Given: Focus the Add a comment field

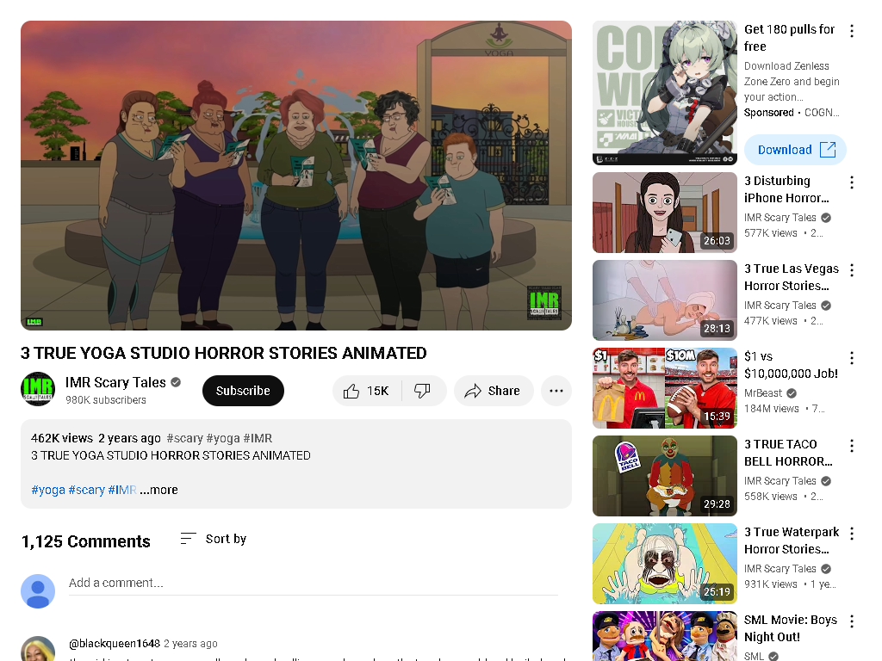Looking at the screenshot, I should pos(314,583).
